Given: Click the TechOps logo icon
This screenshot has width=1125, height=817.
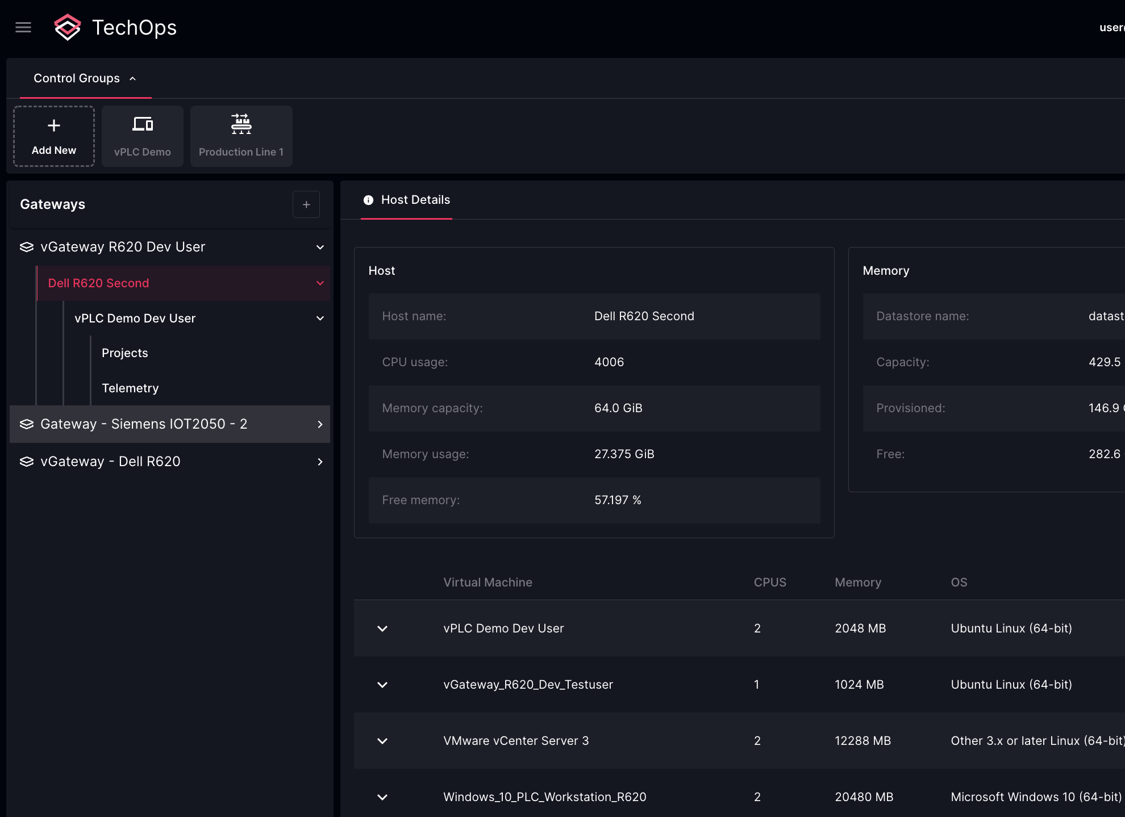Looking at the screenshot, I should click(x=67, y=27).
